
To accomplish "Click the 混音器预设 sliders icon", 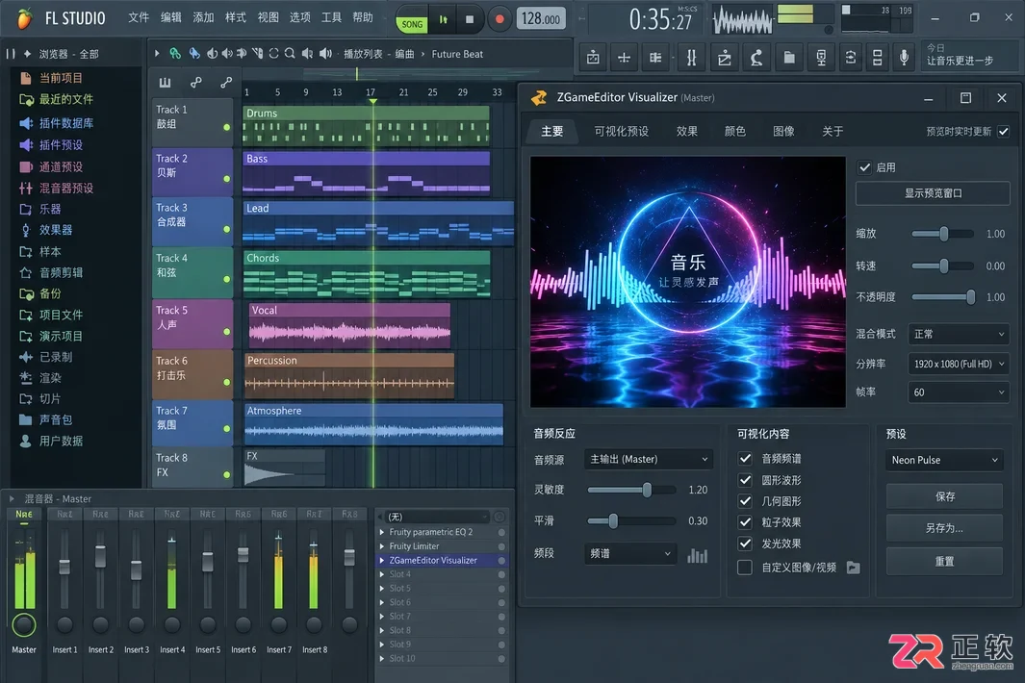I will (x=25, y=189).
